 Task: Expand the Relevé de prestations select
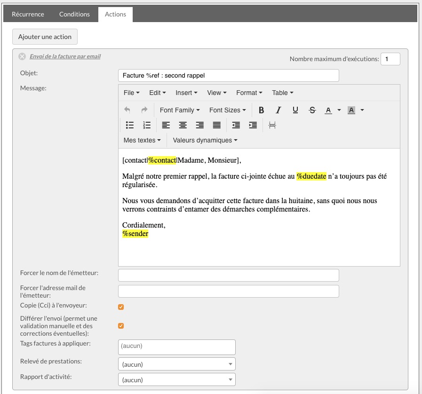177,364
